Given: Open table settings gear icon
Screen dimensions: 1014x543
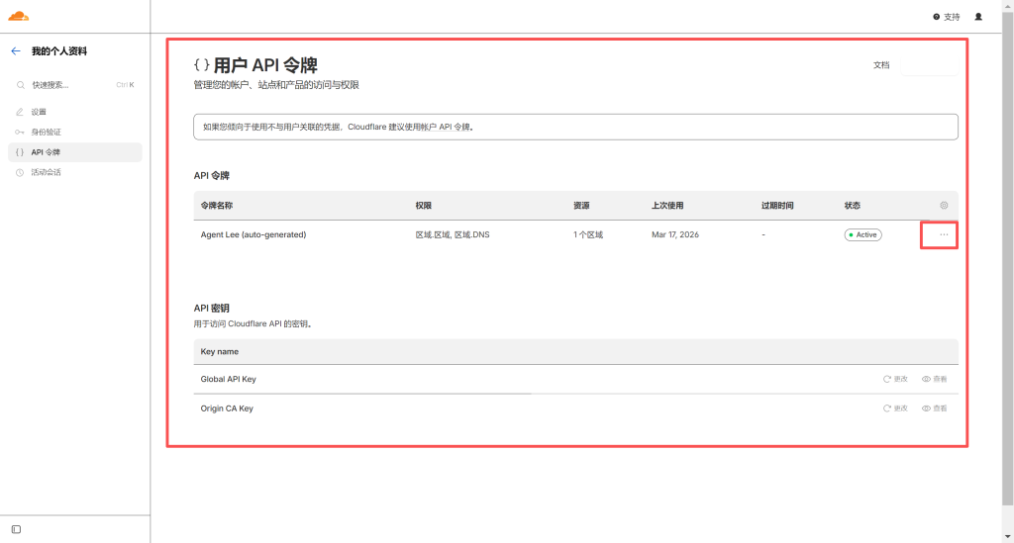Looking at the screenshot, I should (x=944, y=206).
